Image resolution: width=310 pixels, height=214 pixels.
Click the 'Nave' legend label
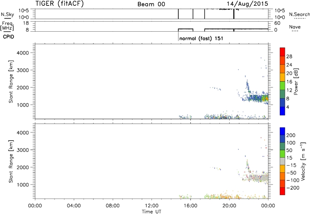point(295,27)
